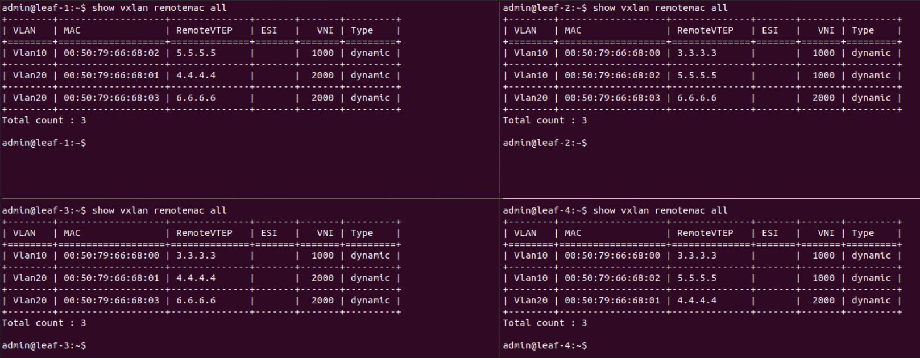Select MAC 00:50:79:66:68:03 in leaf-3 pane

point(111,301)
